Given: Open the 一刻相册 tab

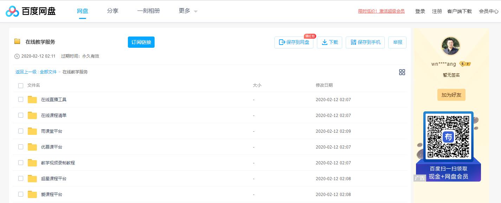Looking at the screenshot, I should (x=149, y=11).
